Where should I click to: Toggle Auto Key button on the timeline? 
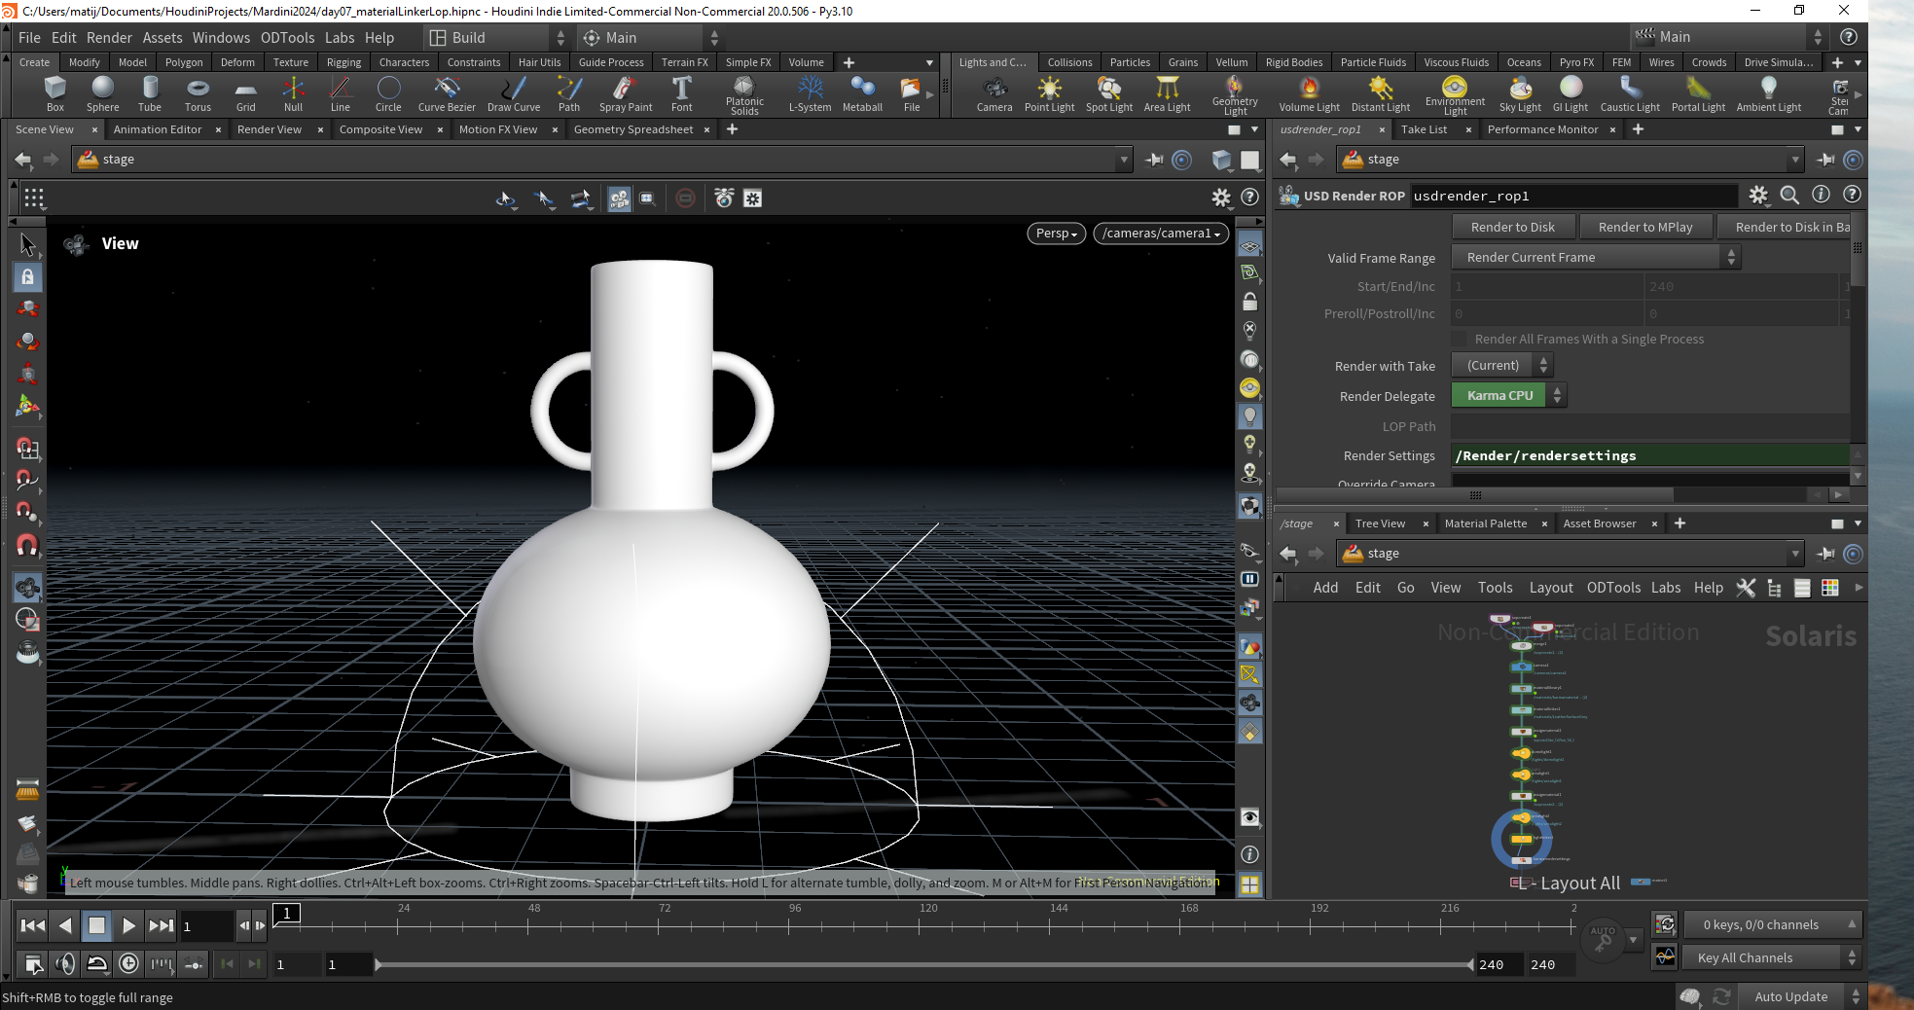pyautogui.click(x=1603, y=939)
